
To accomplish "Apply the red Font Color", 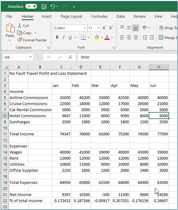I will click(107, 37).
